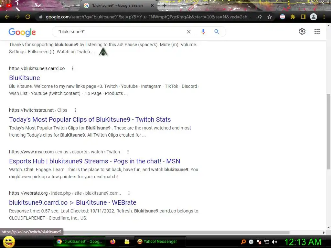Viewport: 331px width, 248px height.
Task: Reload the page with the refresh icon
Action: (28, 17)
